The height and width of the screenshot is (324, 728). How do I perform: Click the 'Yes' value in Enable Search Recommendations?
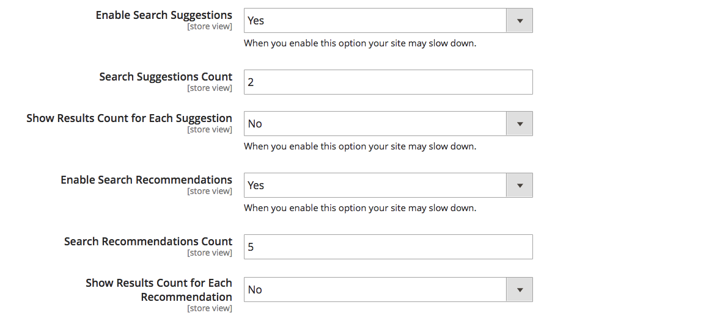tap(256, 185)
